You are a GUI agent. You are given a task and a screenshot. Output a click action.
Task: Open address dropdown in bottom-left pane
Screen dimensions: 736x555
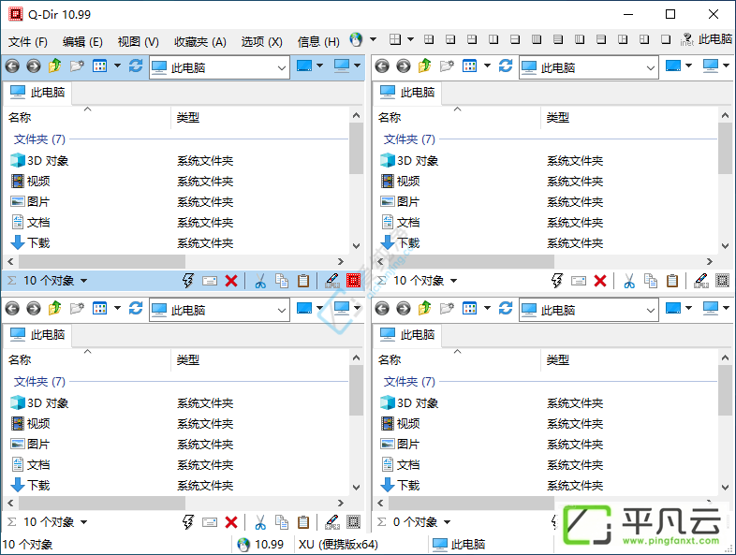click(281, 311)
